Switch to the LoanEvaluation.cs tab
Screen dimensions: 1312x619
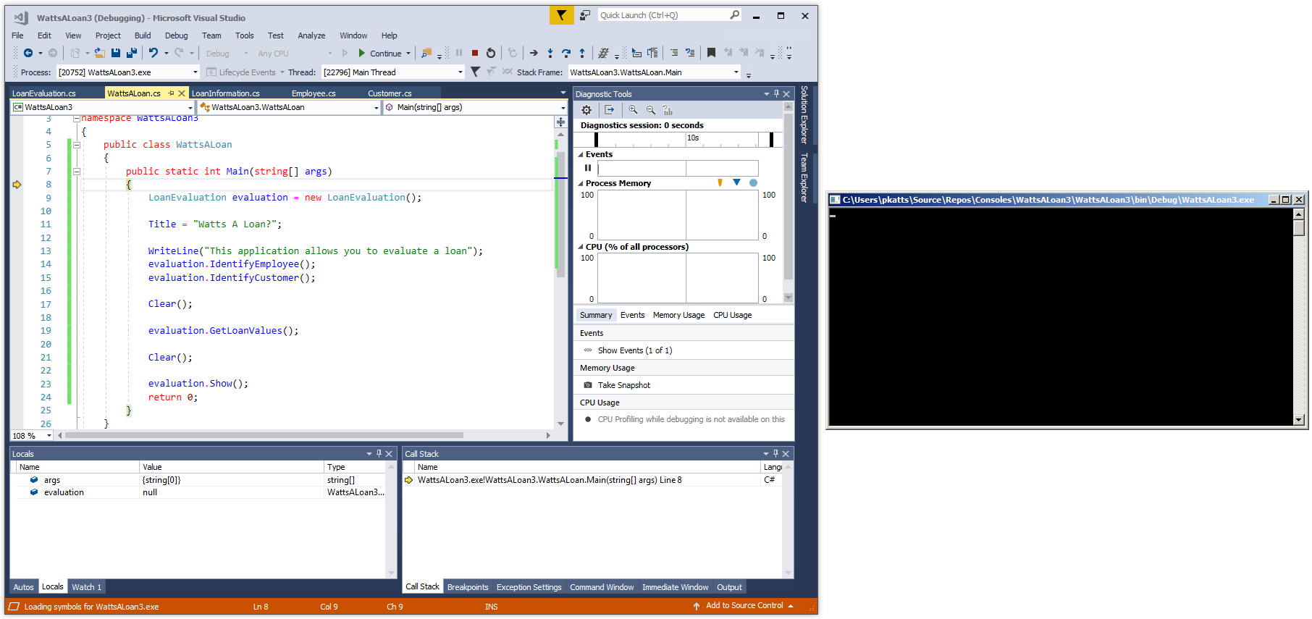(x=44, y=93)
